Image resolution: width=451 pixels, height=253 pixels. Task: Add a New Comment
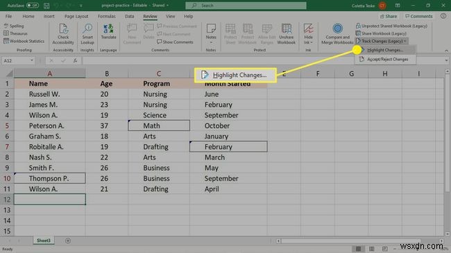132,34
